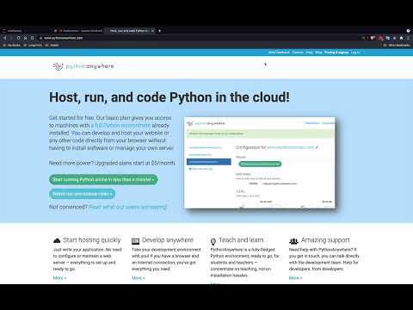Click Need more power? Upgraded plans text

[112, 163]
